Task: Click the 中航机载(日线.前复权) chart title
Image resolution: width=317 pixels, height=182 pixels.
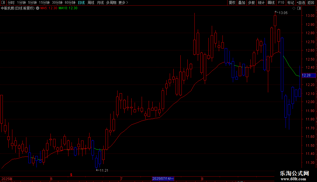Action: 18,8
